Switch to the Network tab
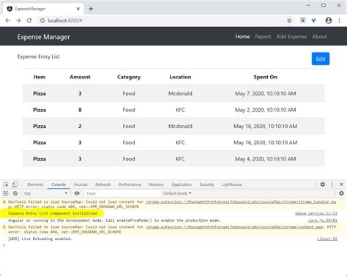Viewport: 347px width, 276px height. (x=103, y=184)
